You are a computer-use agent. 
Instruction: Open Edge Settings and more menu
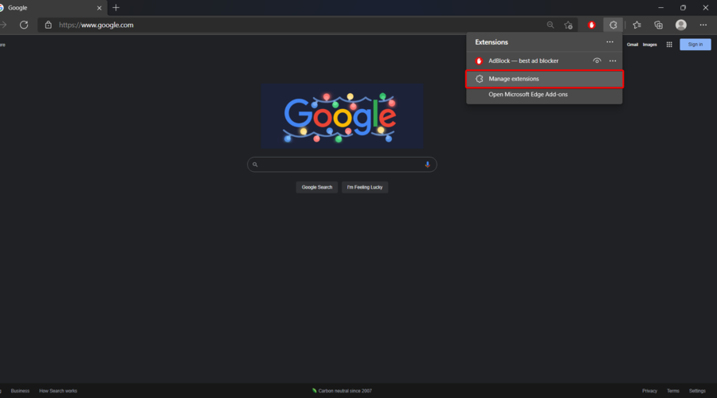[703, 25]
